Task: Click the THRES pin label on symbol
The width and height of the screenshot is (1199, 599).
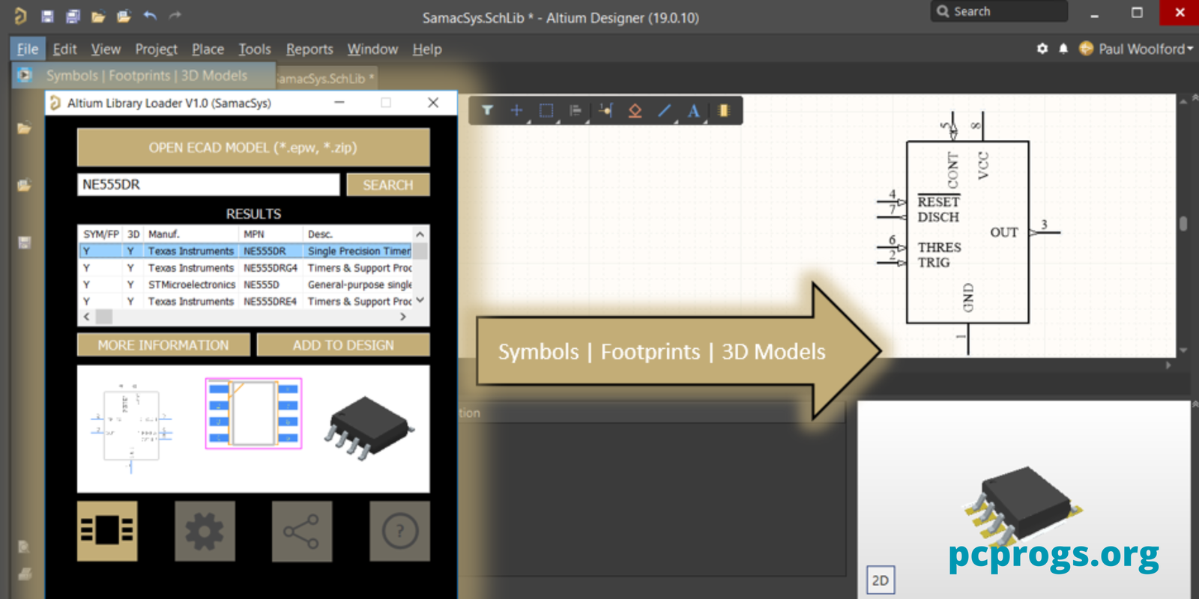Action: coord(939,247)
